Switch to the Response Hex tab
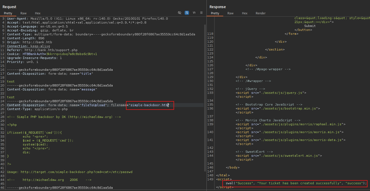This screenshot has width=370, height=191. (245, 13)
